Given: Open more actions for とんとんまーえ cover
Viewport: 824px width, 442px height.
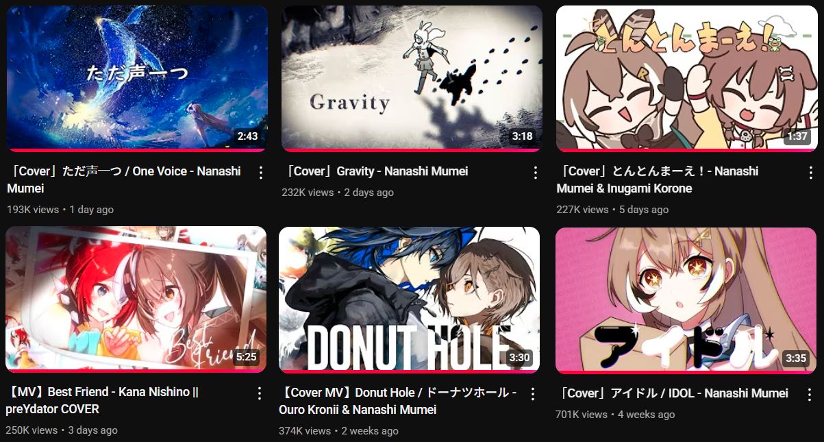Looking at the screenshot, I should (810, 173).
